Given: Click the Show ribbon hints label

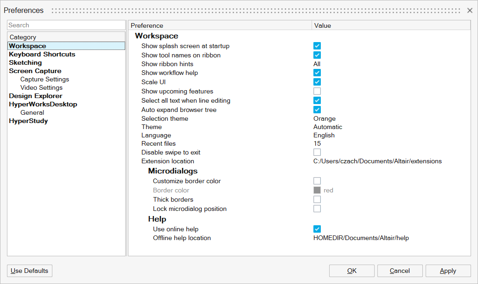Looking at the screenshot, I should (167, 64).
